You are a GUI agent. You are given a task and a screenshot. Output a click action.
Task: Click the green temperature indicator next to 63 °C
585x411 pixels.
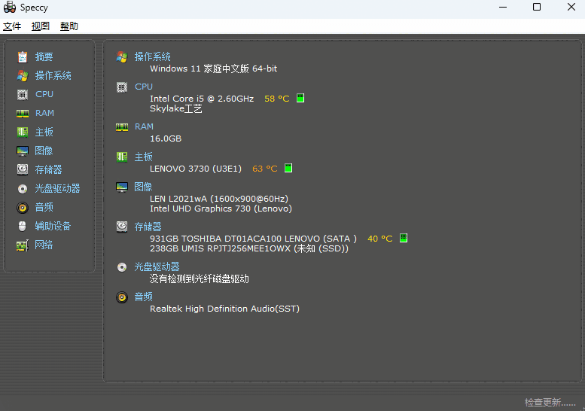288,168
